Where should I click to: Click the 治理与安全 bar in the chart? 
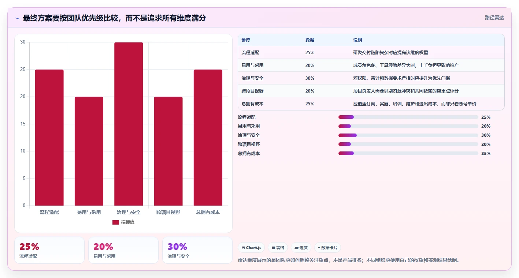(x=129, y=124)
